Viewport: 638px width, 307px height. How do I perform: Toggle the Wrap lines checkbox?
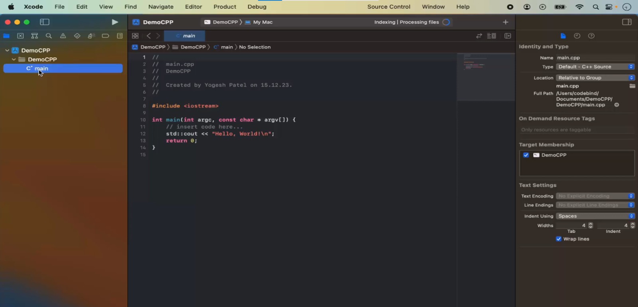558,239
